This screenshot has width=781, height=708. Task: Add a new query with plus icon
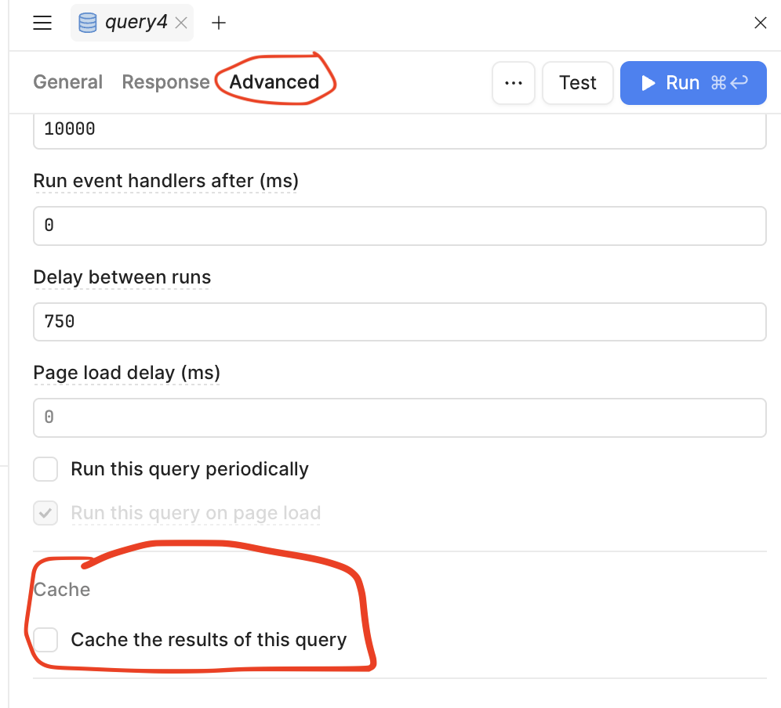[219, 23]
